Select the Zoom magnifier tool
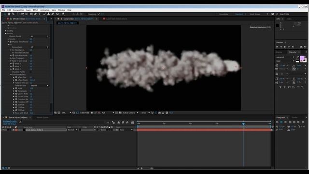Screen dimensions: 309x174 [x=13, y=14]
